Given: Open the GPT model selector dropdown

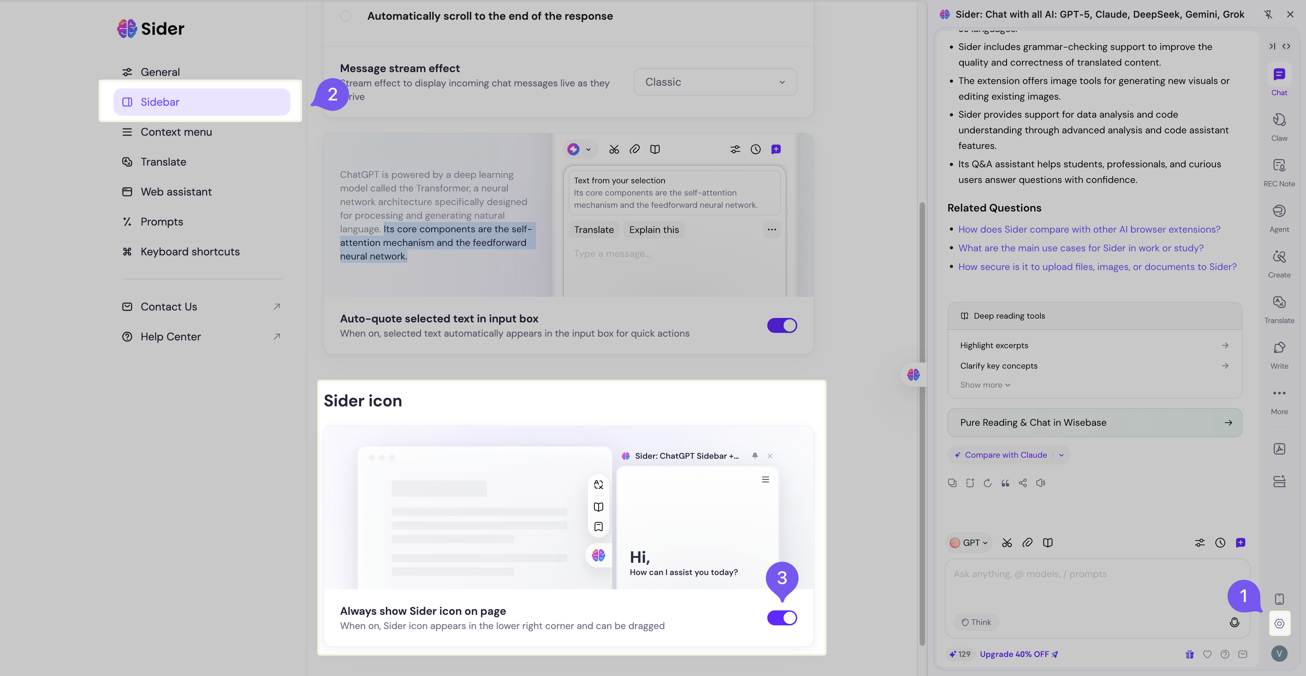Looking at the screenshot, I should (969, 543).
